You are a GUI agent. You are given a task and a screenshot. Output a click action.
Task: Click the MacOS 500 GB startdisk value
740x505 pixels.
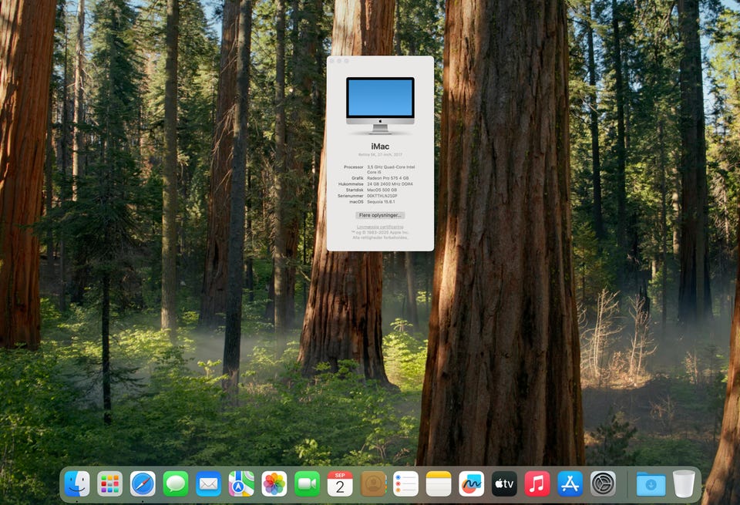382,190
